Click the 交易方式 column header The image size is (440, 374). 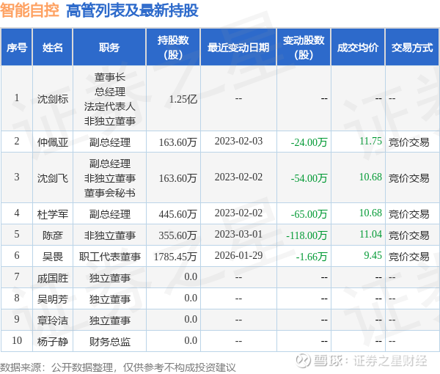point(412,48)
